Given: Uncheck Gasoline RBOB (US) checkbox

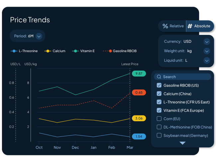Looking at the screenshot, I should tap(159, 85).
